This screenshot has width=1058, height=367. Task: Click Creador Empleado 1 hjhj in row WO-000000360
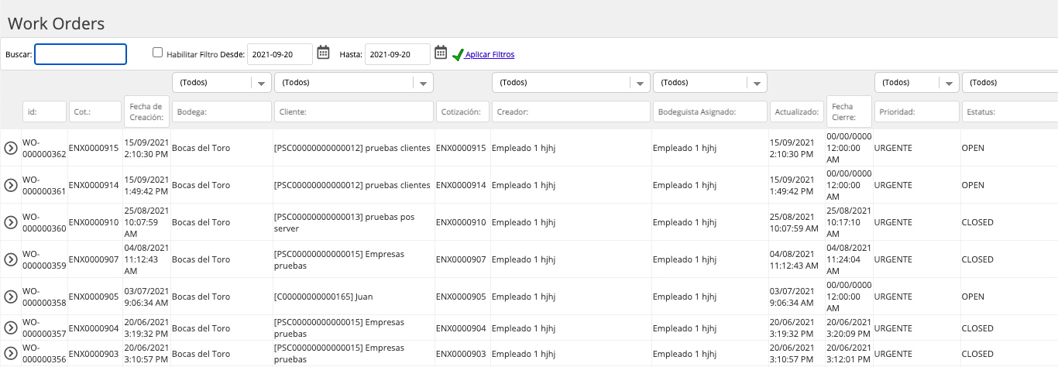524,222
